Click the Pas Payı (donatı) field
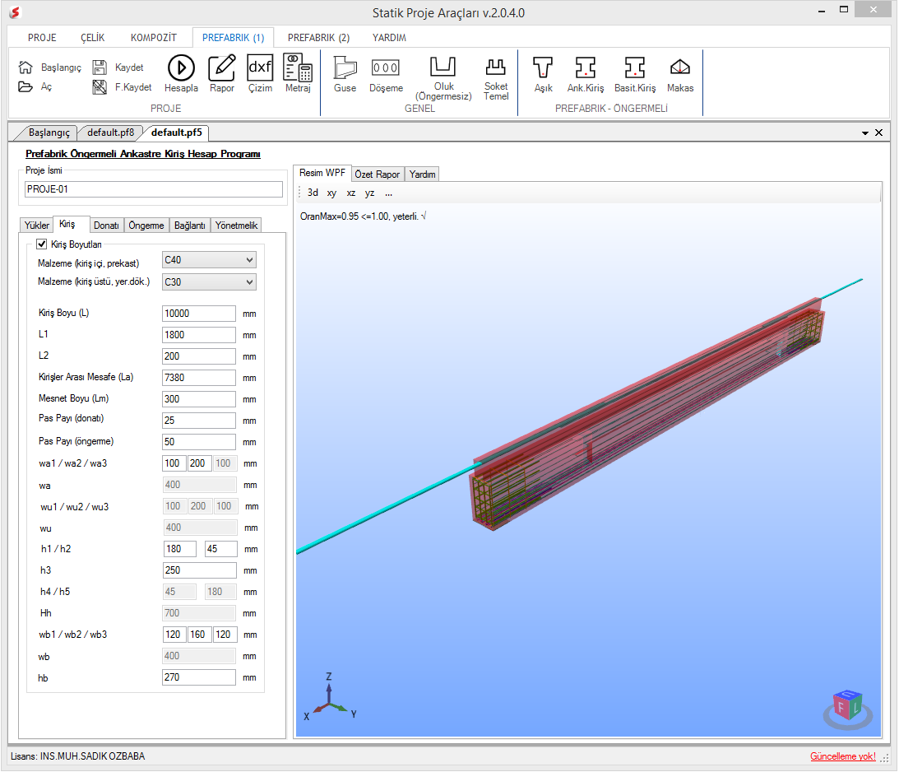 click(x=199, y=421)
